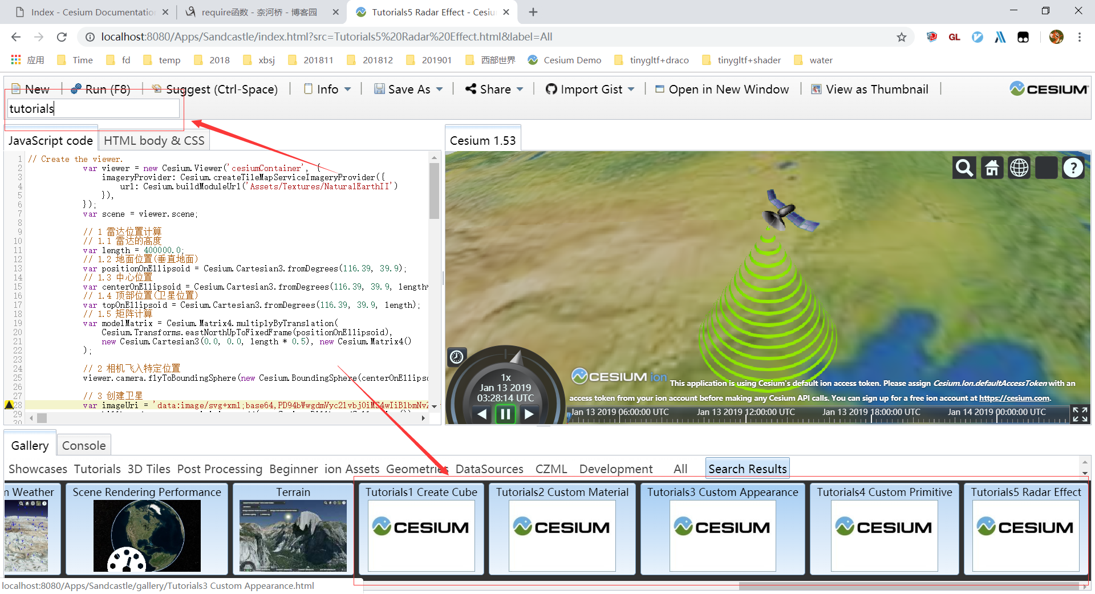Open the globe scene mode picker

click(1019, 168)
